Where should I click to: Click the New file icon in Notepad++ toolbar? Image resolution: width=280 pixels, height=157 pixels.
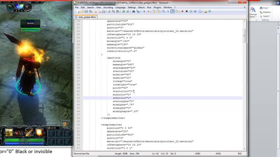pos(77,12)
